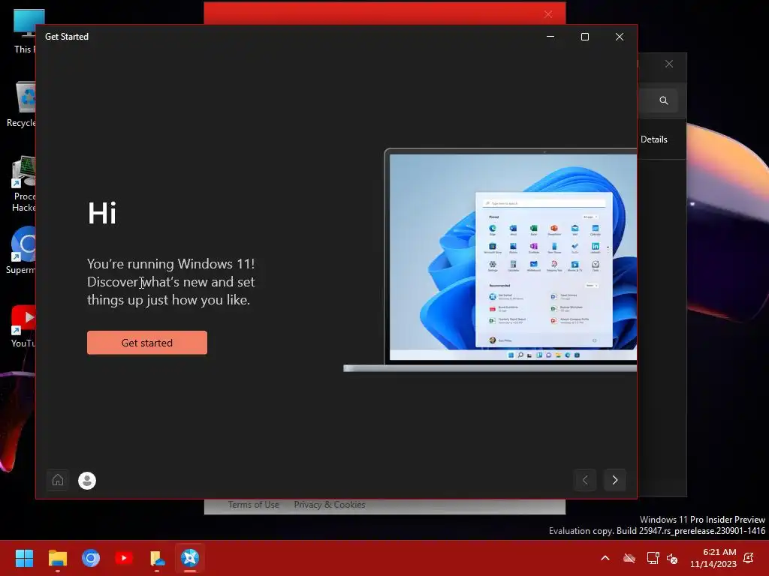Viewport: 769px width, 576px height.
Task: Minimize the Get Started window
Action: 550,37
